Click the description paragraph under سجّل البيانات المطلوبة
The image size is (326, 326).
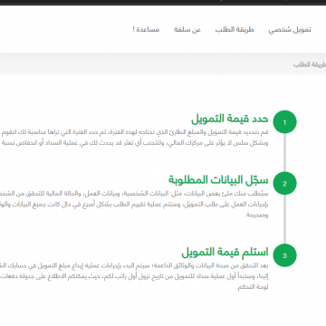134,204
